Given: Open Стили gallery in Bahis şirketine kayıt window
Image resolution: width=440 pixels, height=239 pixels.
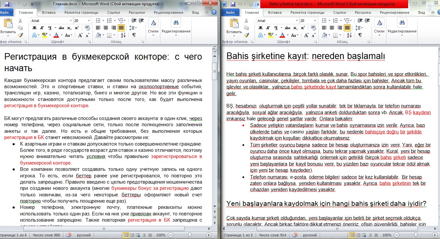Looking at the screenshot, I should pyautogui.click(x=379, y=27).
